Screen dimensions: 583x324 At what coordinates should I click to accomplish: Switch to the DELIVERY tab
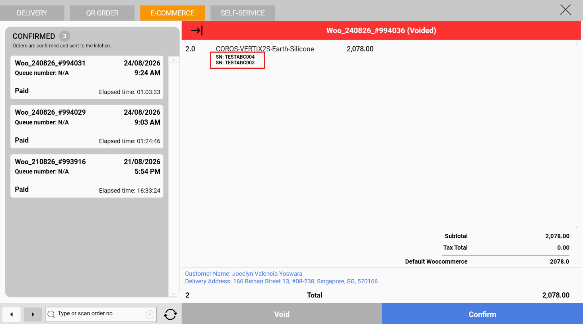(x=32, y=13)
